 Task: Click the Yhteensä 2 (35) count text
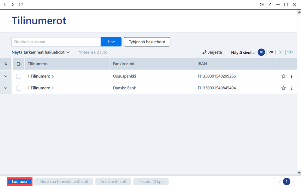click(93, 52)
